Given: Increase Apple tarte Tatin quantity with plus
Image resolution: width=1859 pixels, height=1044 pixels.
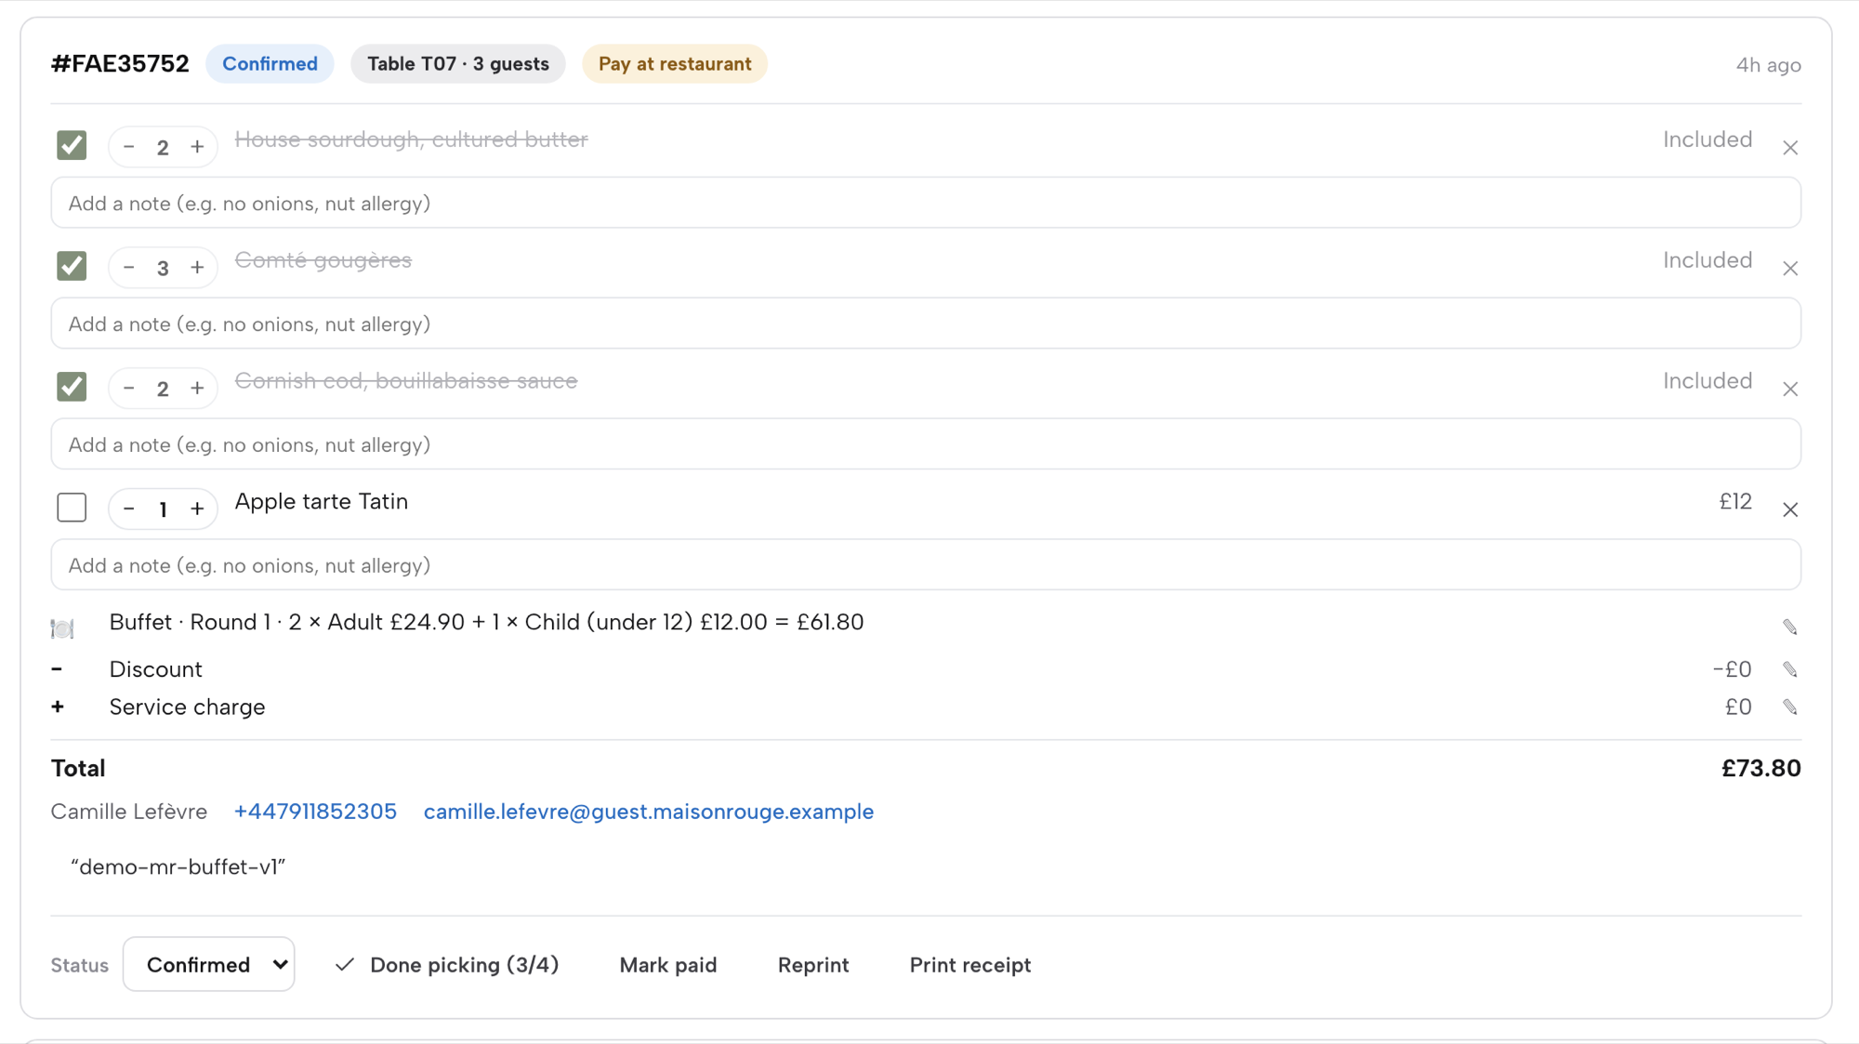Looking at the screenshot, I should tap(197, 509).
